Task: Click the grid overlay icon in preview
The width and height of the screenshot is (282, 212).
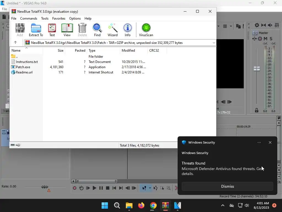Action: 225,26
